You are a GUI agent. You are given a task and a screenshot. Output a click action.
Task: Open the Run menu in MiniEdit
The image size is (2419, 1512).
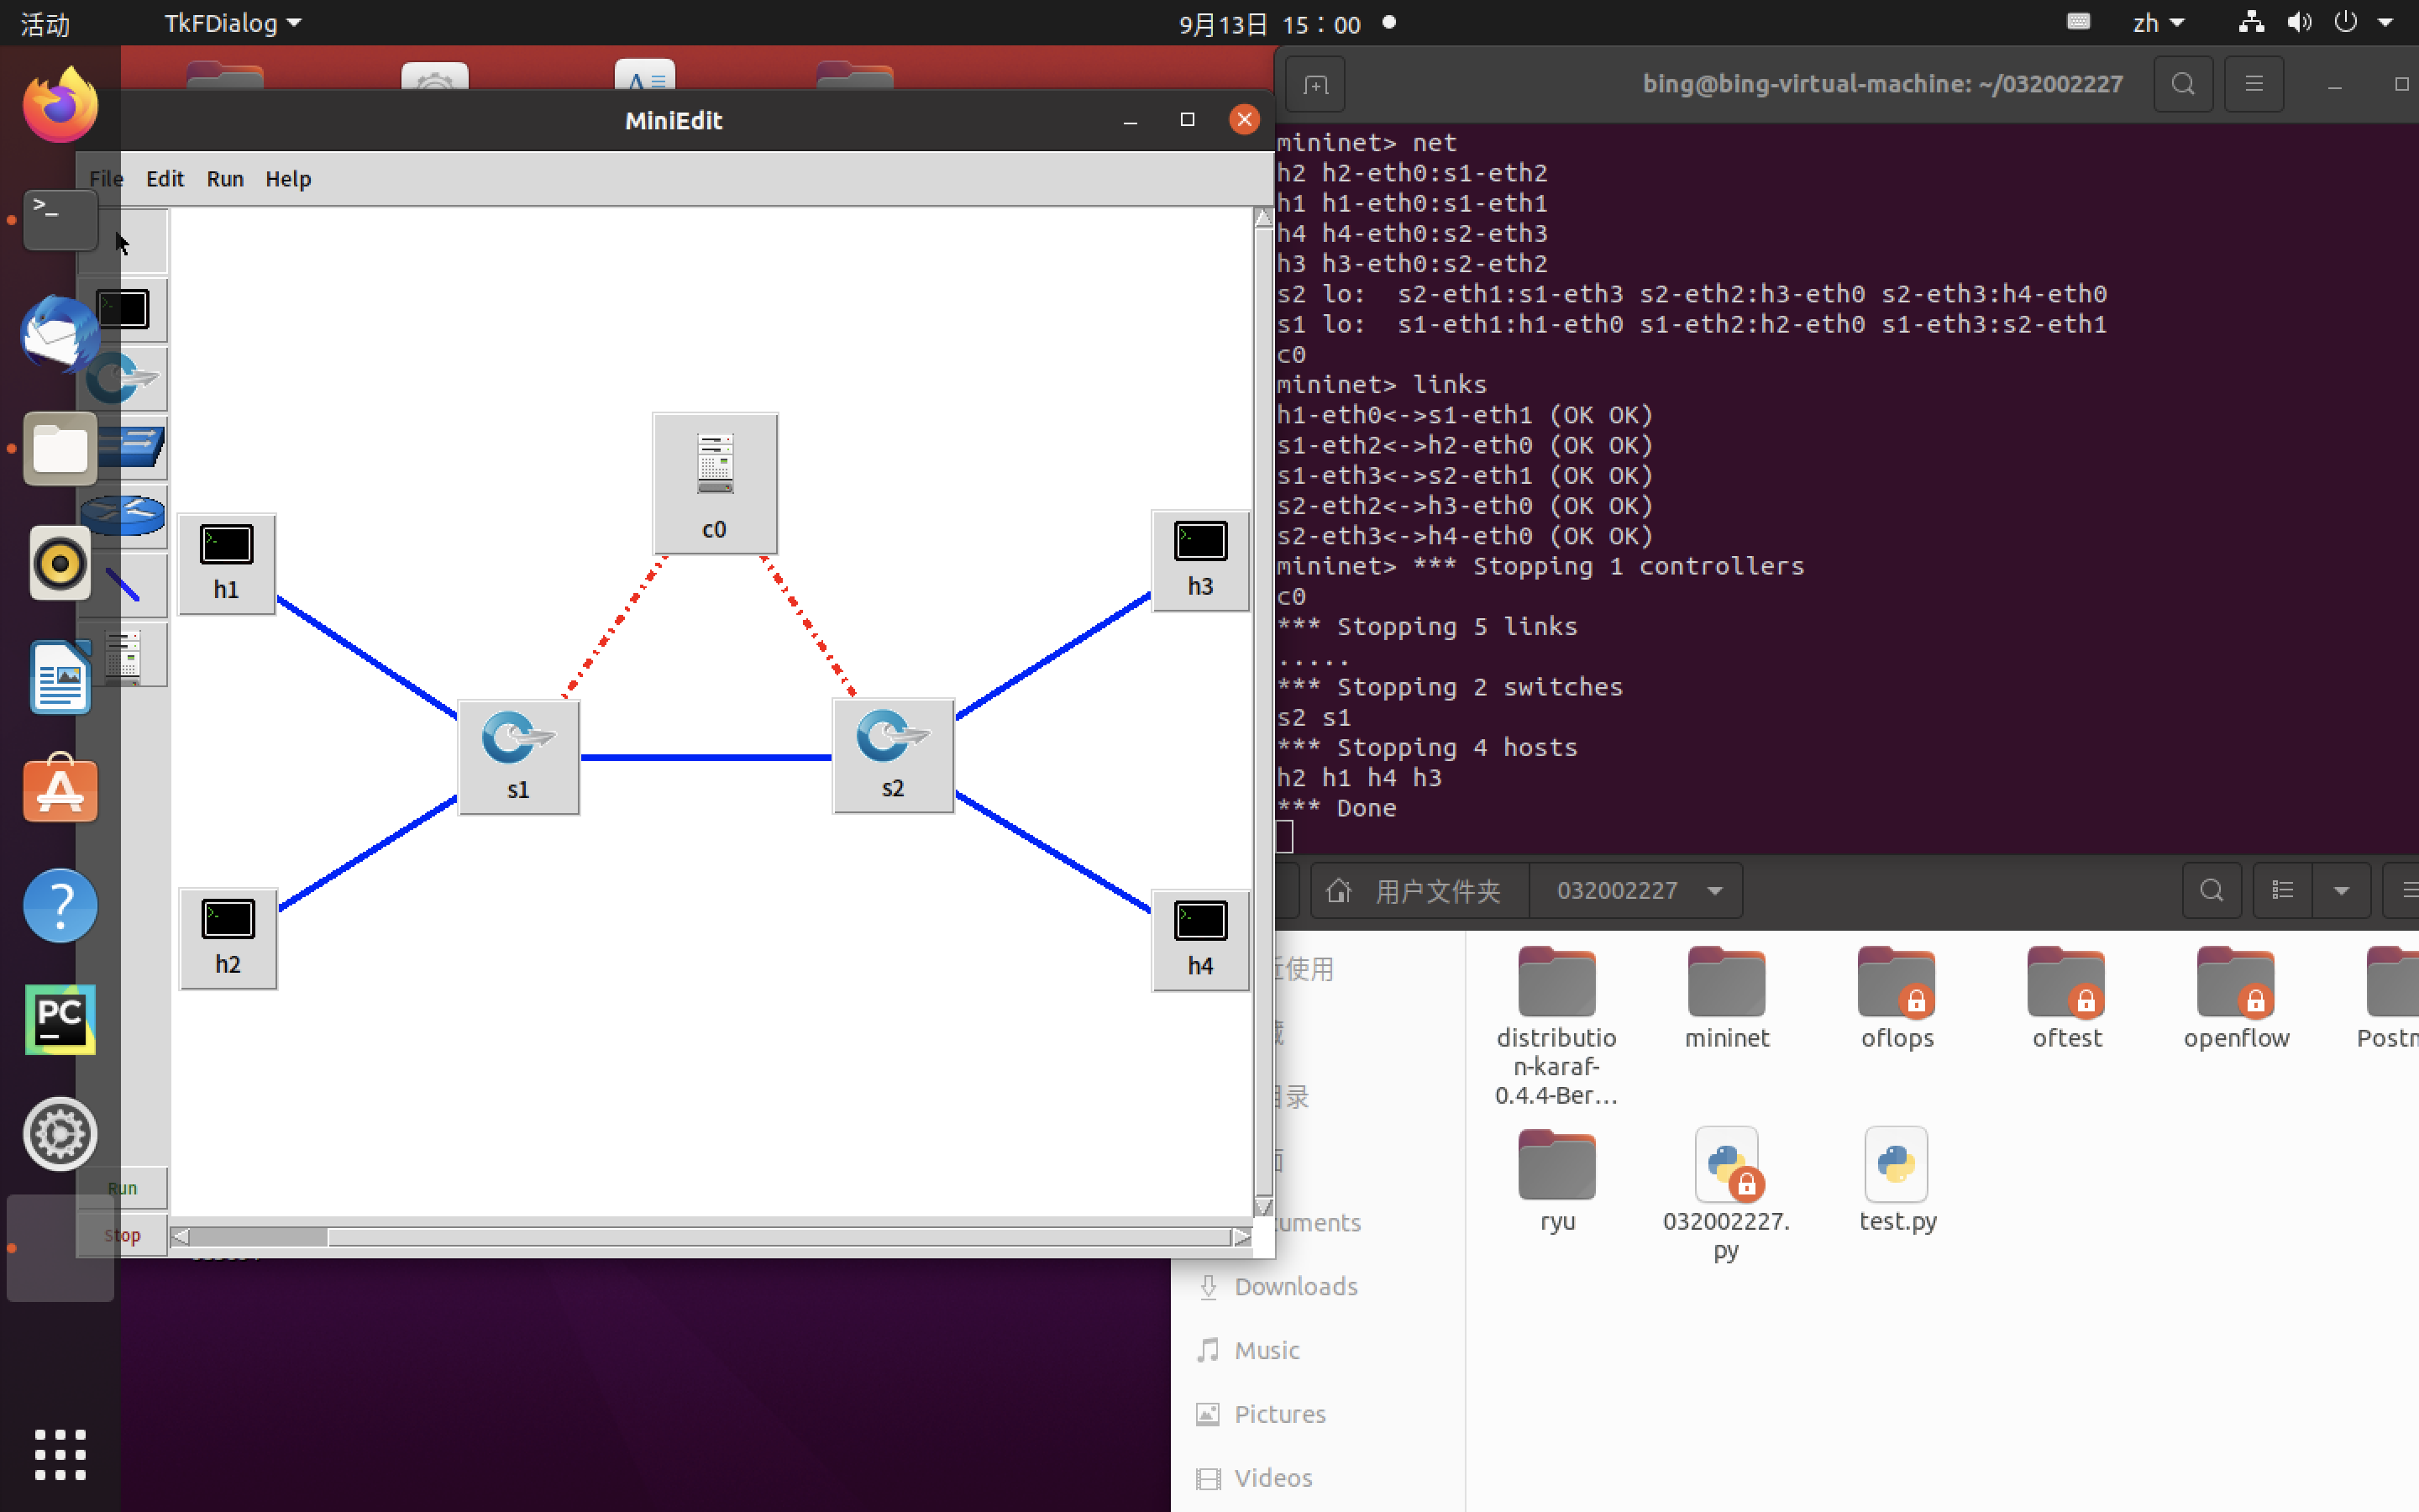pyautogui.click(x=225, y=179)
